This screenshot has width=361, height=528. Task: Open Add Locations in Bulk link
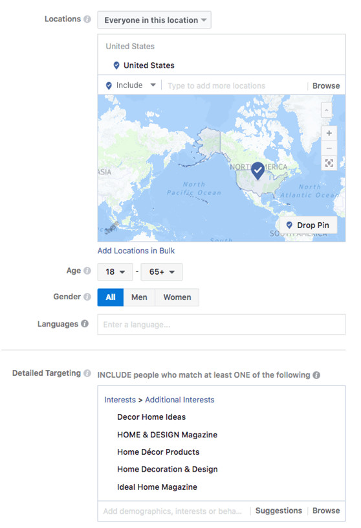point(136,251)
